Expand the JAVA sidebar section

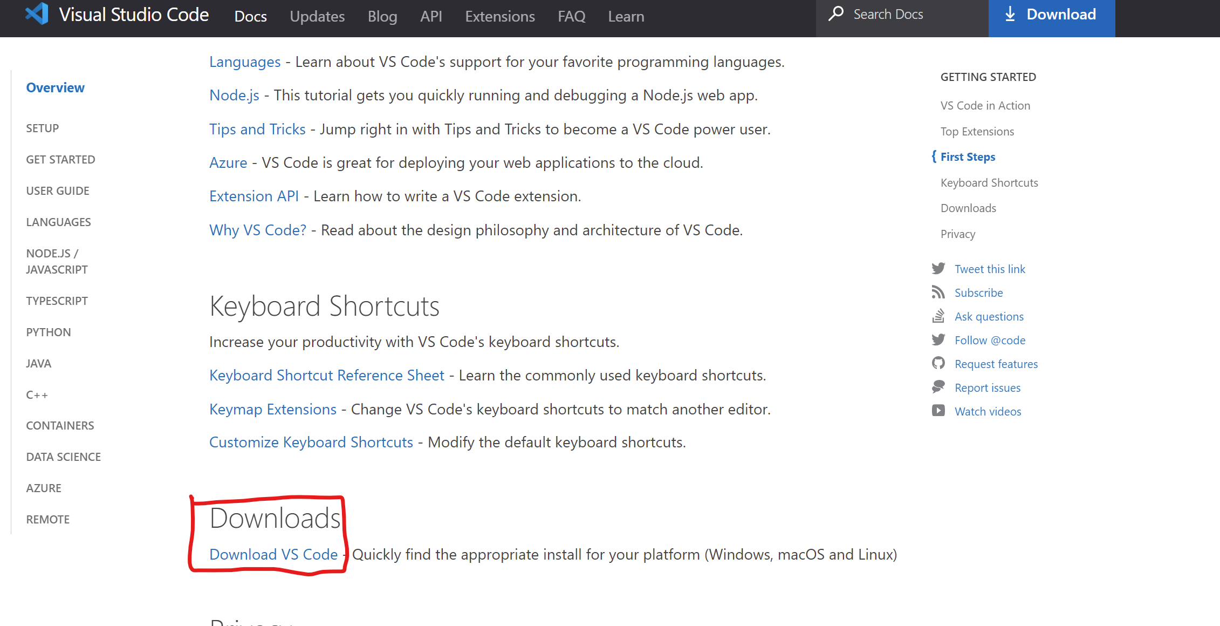(x=39, y=364)
